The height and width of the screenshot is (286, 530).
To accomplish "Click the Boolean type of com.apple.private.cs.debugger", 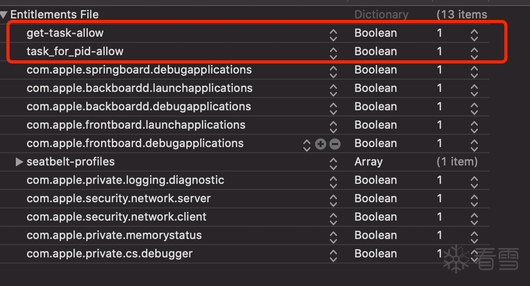I will click(375, 253).
